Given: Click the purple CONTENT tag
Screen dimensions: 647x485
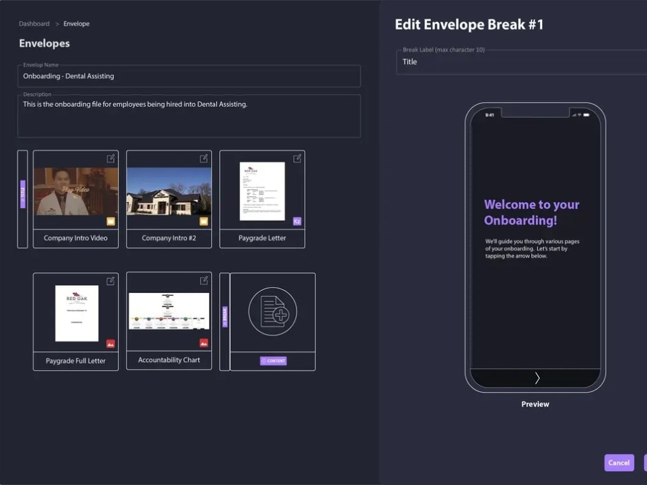Looking at the screenshot, I should pyautogui.click(x=273, y=361).
